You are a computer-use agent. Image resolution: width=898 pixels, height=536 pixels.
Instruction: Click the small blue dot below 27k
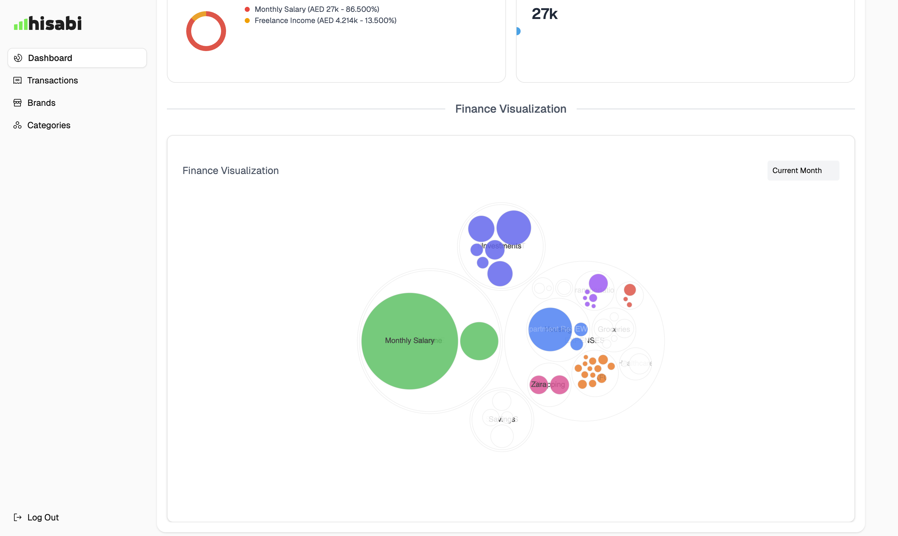(x=518, y=31)
